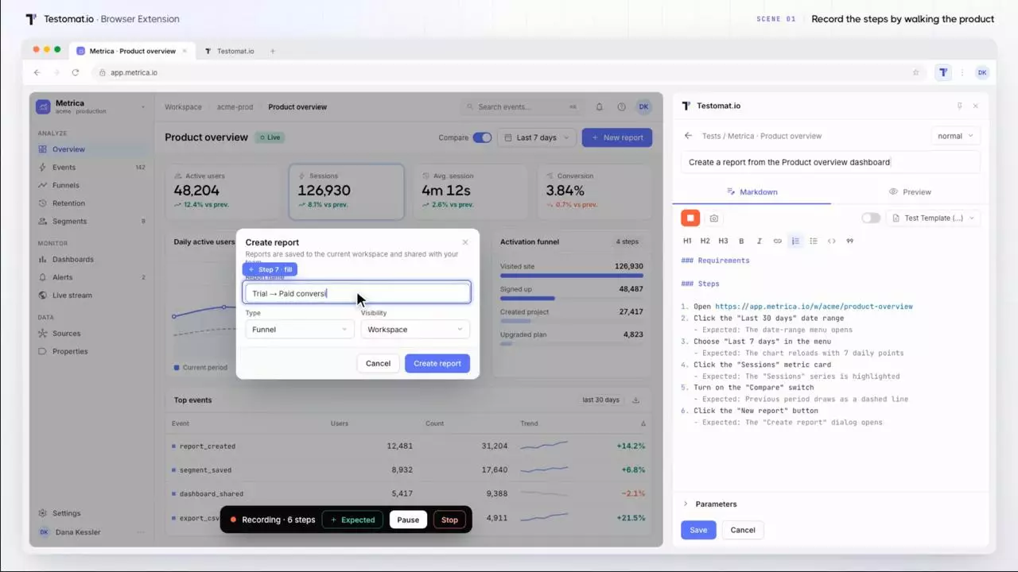
Task: Toggle the Compare switch off
Action: pyautogui.click(x=482, y=137)
